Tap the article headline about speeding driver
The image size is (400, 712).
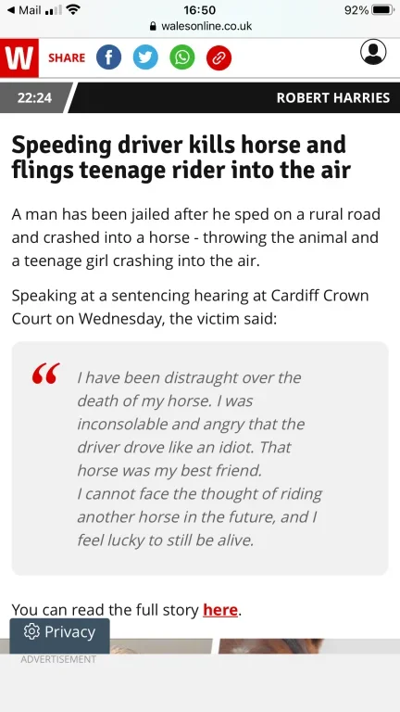181,157
